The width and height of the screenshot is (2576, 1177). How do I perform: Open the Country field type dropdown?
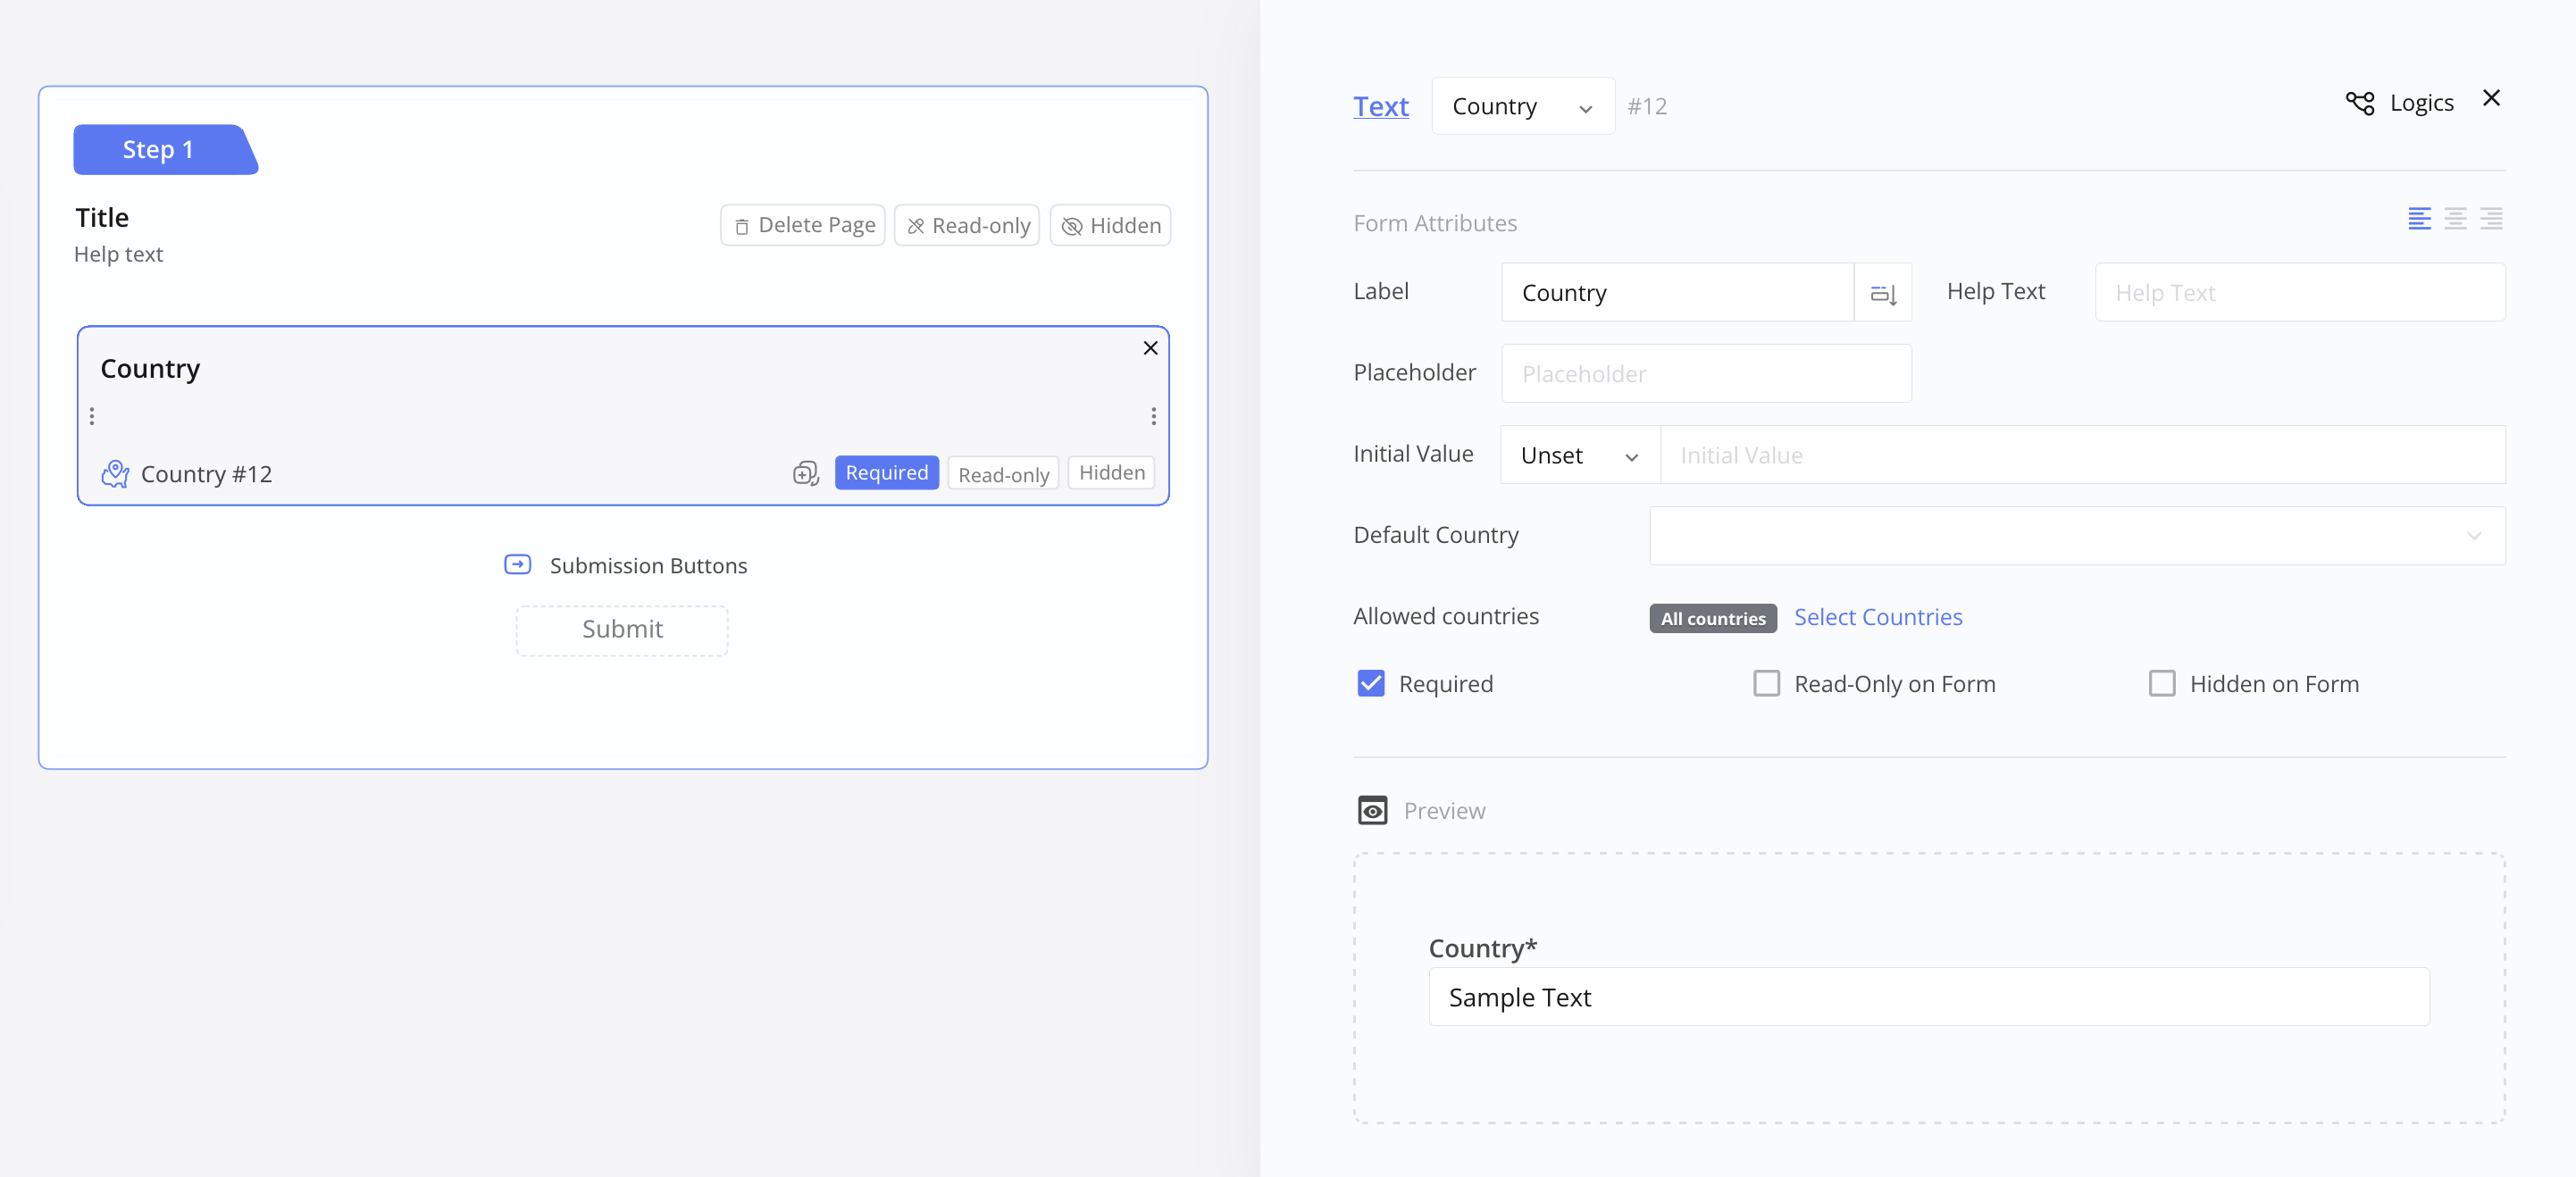[1522, 106]
